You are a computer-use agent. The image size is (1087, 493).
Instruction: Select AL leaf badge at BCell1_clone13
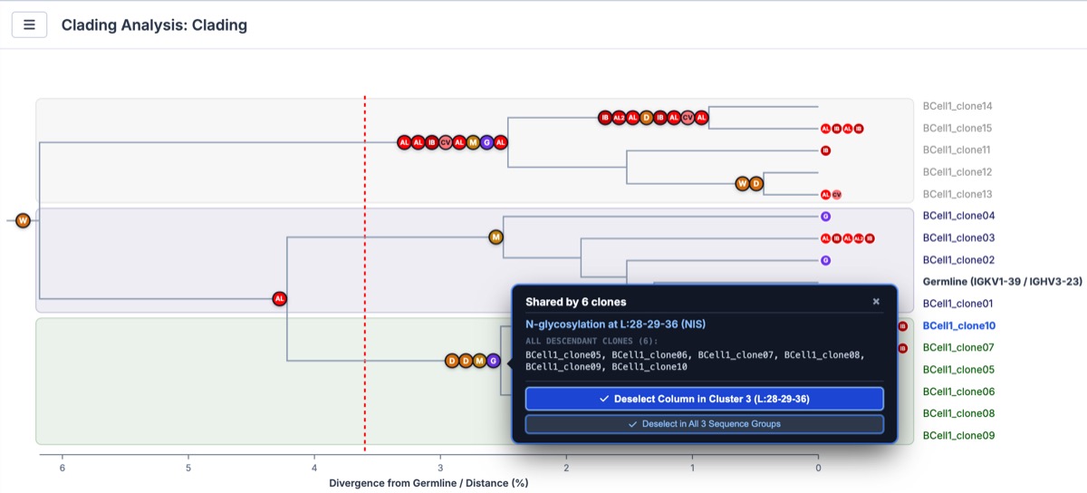point(825,195)
